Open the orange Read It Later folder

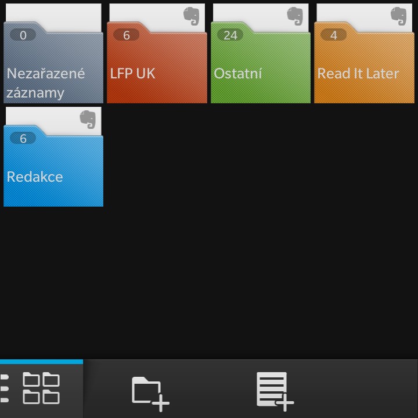[x=364, y=53]
